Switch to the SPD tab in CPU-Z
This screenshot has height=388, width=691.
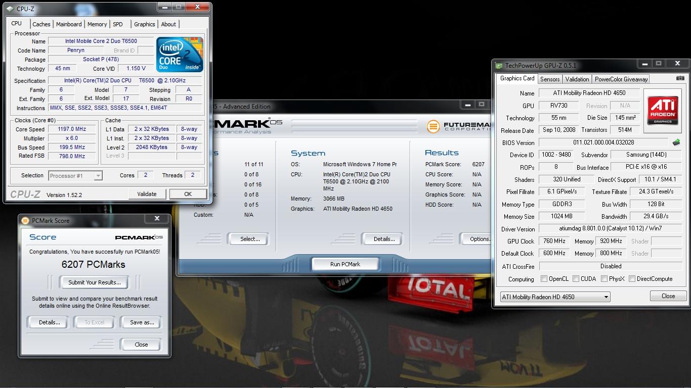pyautogui.click(x=118, y=24)
